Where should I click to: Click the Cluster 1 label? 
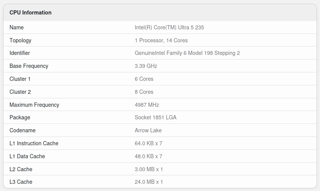pyautogui.click(x=20, y=79)
